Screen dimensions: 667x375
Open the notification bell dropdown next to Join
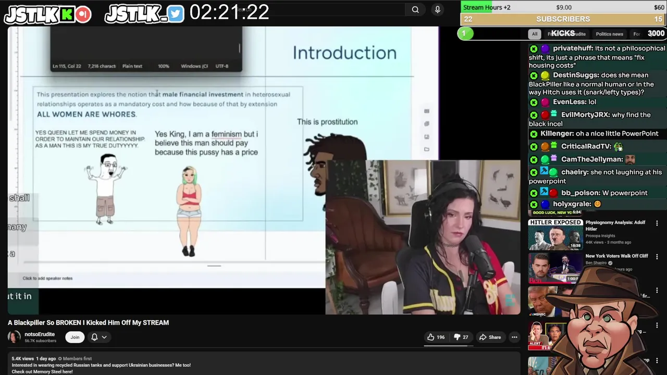click(x=99, y=337)
